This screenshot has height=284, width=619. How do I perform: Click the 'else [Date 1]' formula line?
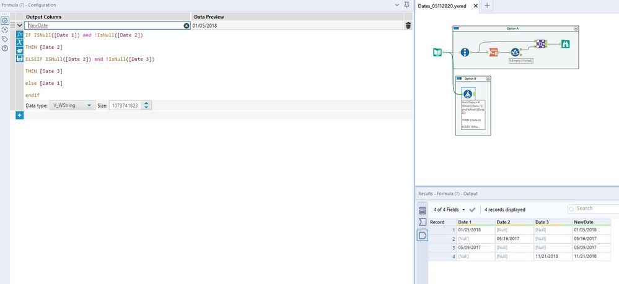point(44,84)
